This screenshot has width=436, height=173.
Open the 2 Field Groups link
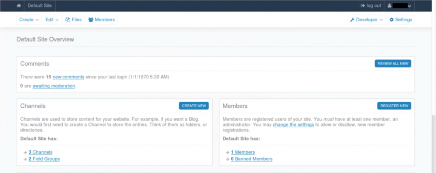(x=44, y=159)
